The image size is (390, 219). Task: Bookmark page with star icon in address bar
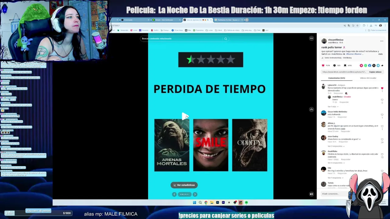tap(357, 26)
